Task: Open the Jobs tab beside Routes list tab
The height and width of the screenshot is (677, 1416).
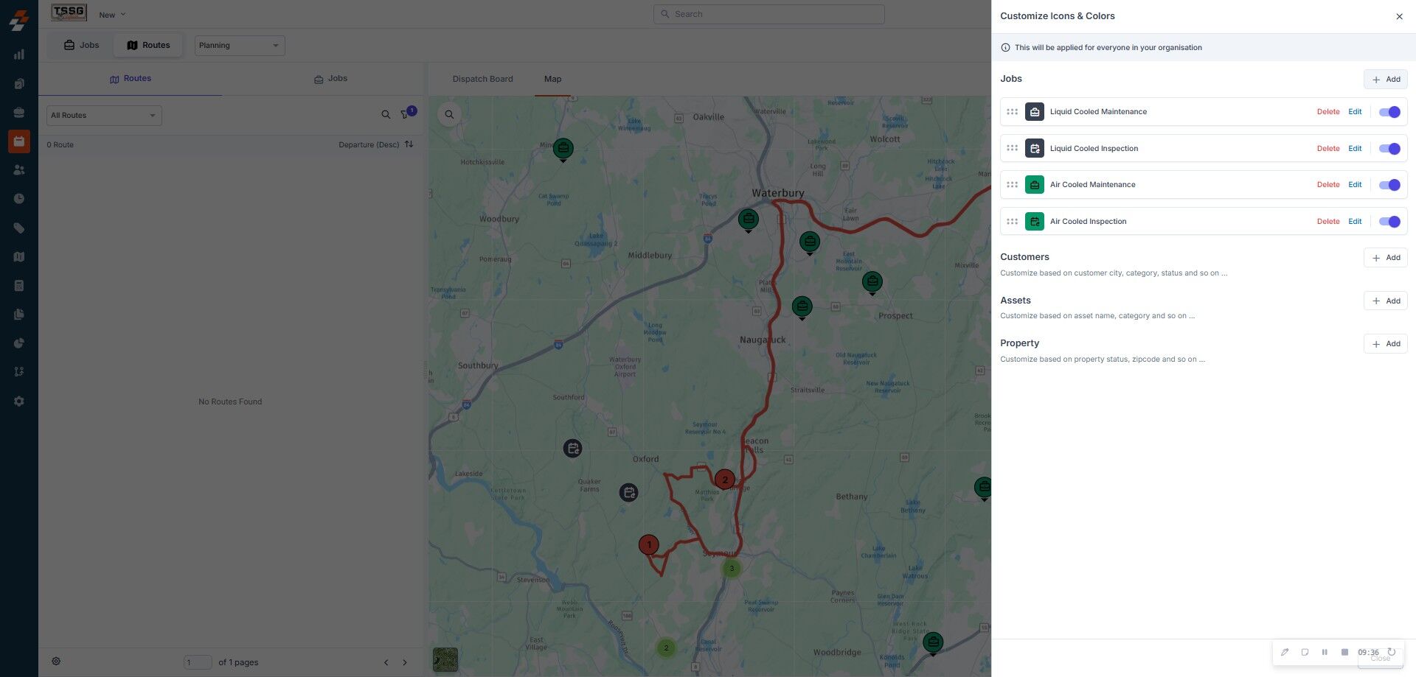Action: coord(331,79)
